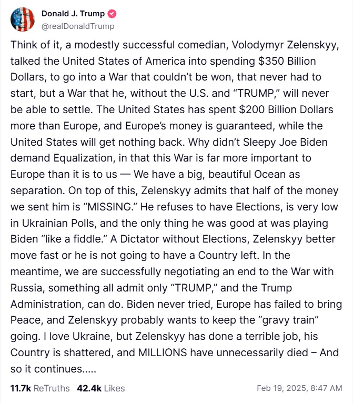Open the flag-painted profile avatar

coord(22,19)
